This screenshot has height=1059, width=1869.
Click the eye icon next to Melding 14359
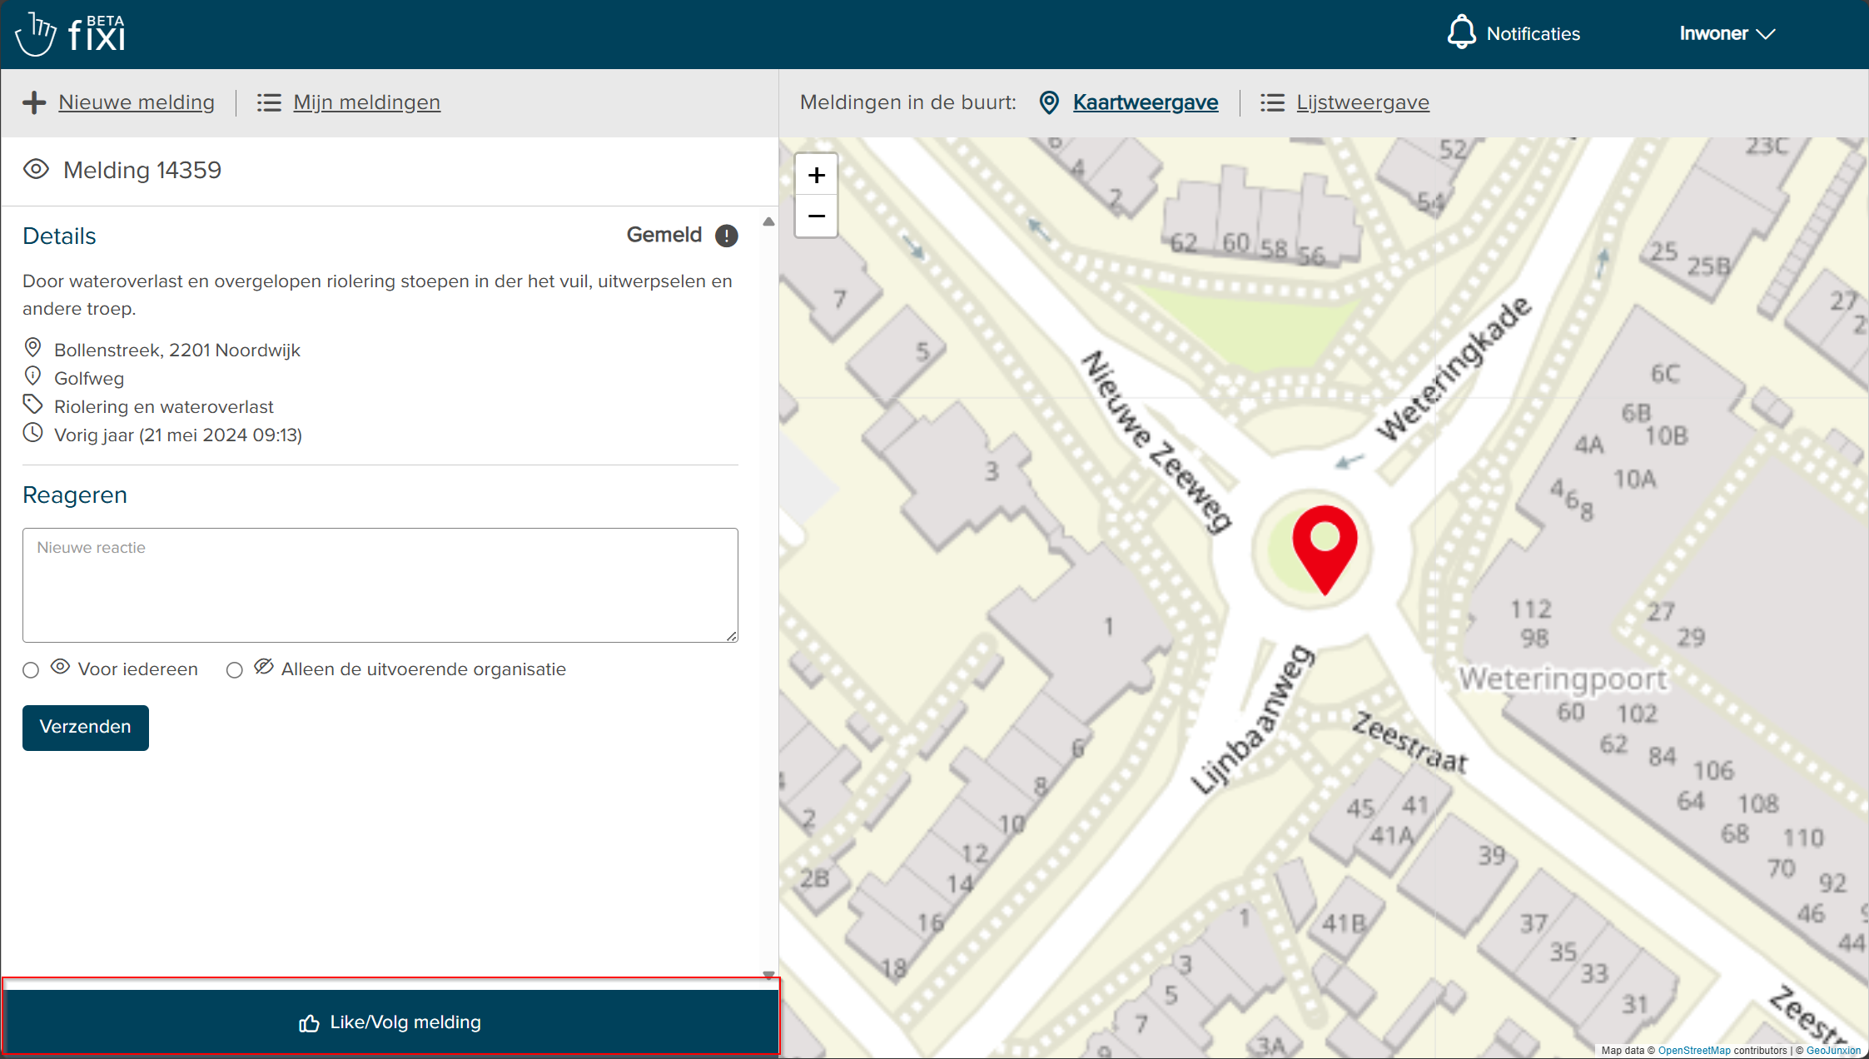point(36,170)
